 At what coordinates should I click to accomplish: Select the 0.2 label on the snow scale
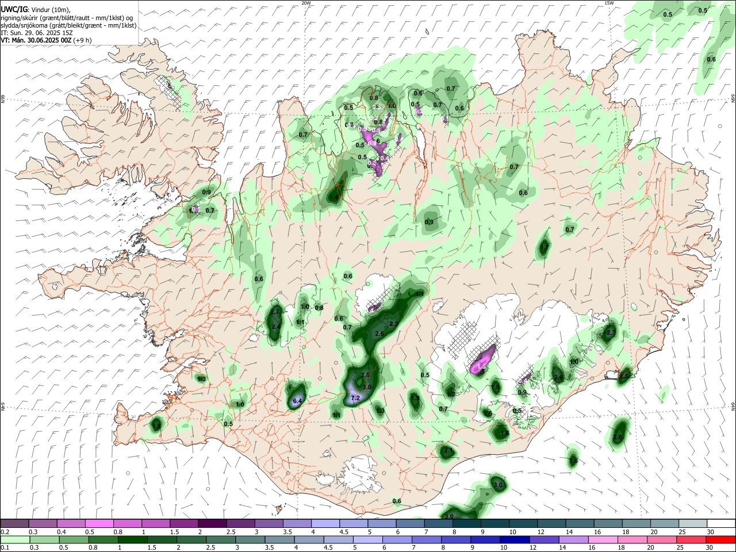[5, 532]
